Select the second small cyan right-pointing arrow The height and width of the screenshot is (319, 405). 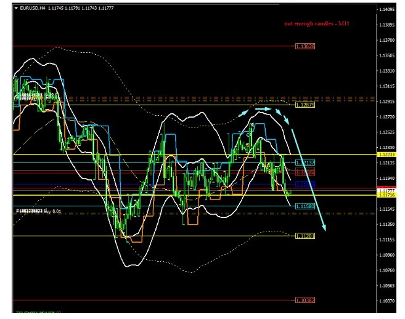click(263, 109)
